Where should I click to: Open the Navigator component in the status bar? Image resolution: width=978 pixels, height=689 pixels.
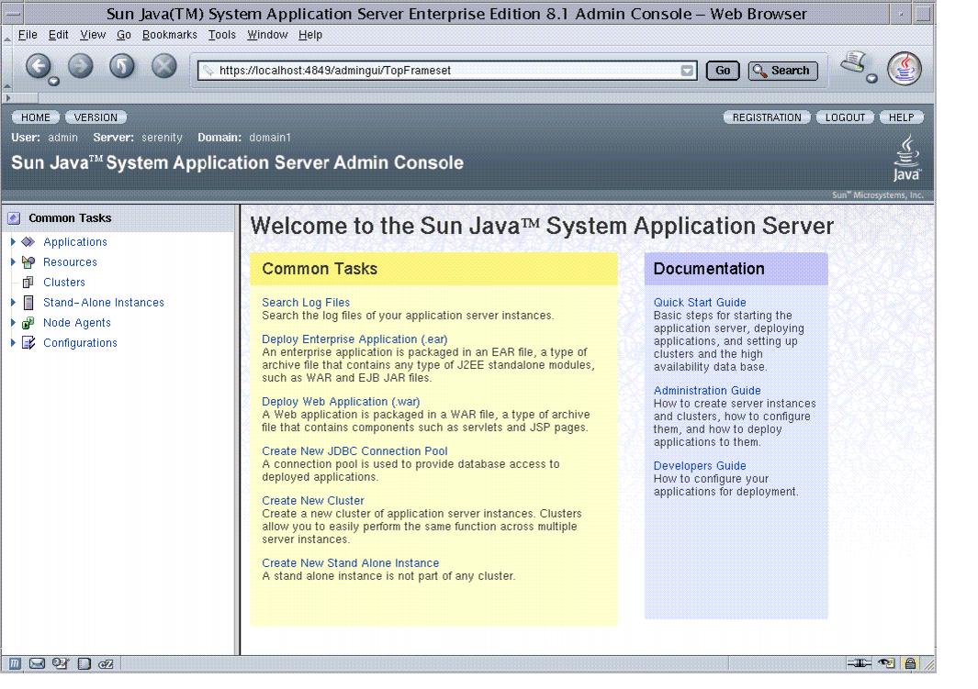pos(15,663)
